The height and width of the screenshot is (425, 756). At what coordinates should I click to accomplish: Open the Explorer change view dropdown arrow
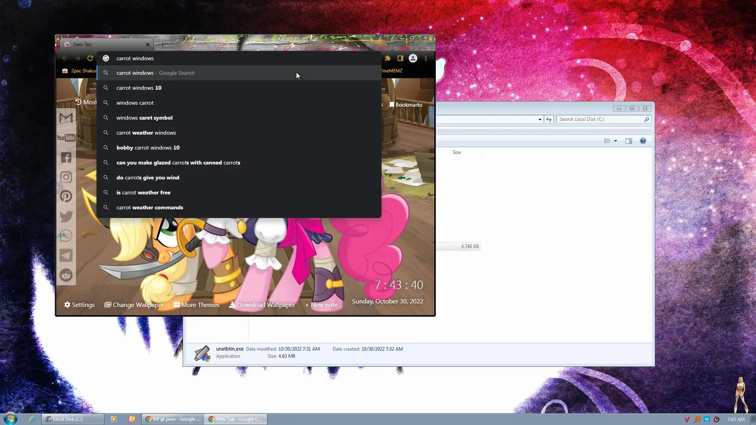pyautogui.click(x=615, y=141)
